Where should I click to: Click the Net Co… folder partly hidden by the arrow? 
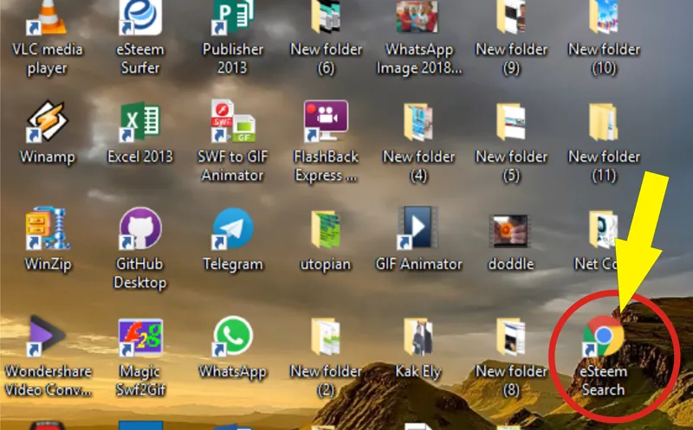602,229
